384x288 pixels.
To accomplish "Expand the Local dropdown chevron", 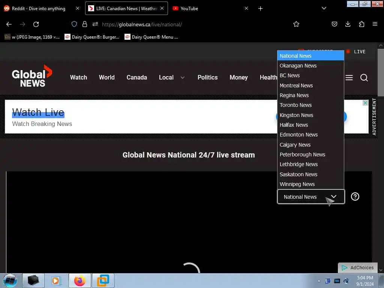I will [x=183, y=78].
